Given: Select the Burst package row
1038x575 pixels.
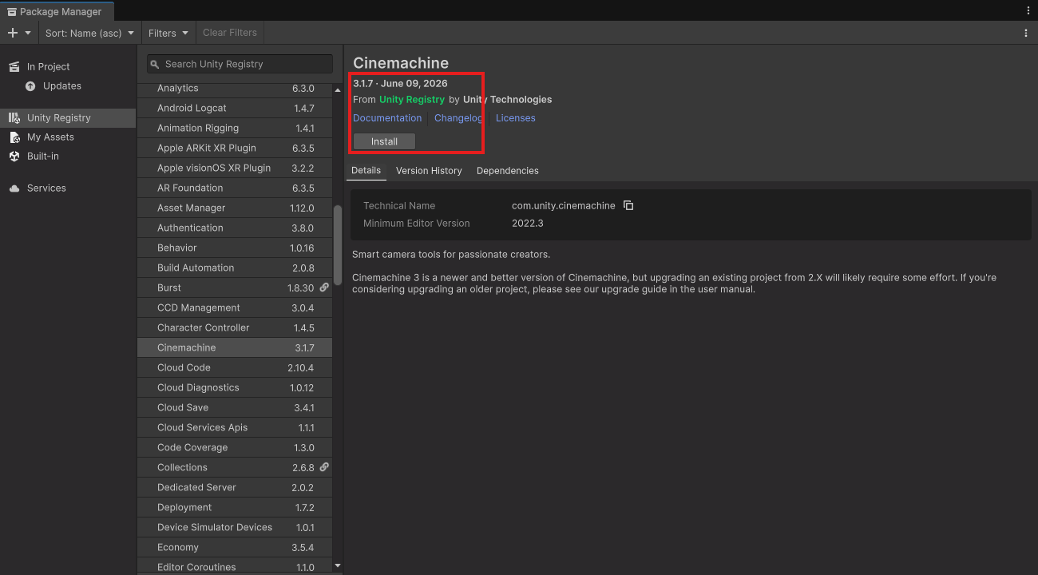Looking at the screenshot, I should tap(235, 287).
